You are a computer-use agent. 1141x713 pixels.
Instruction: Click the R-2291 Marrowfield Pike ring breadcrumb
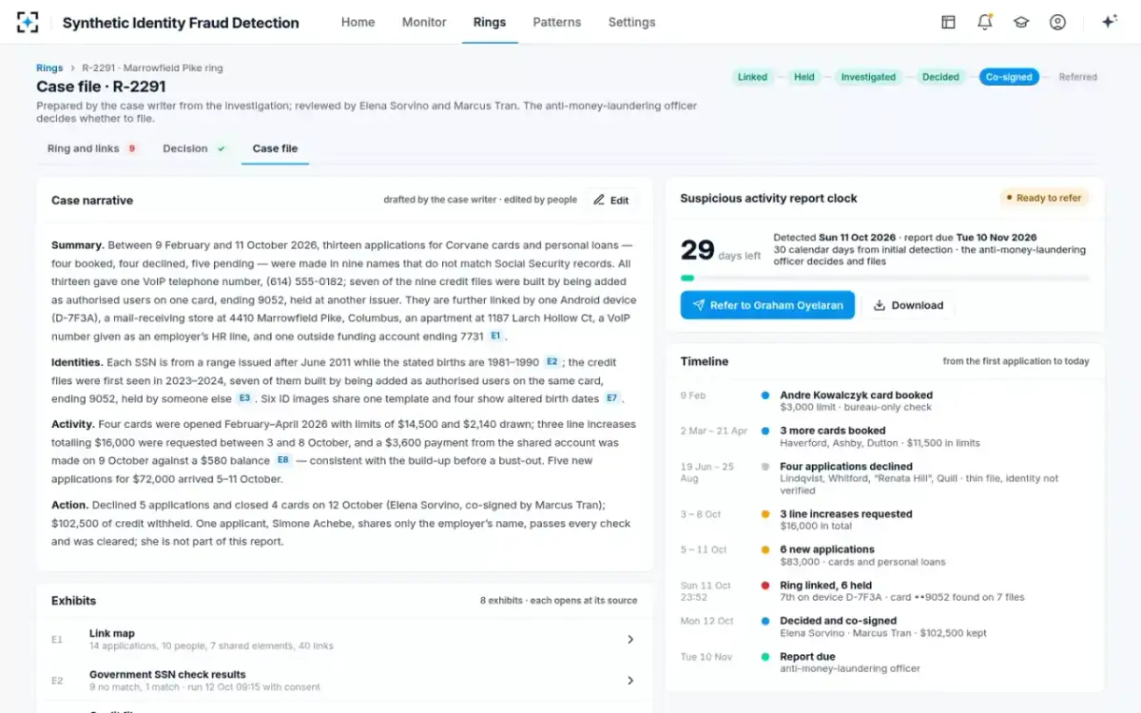coord(152,67)
